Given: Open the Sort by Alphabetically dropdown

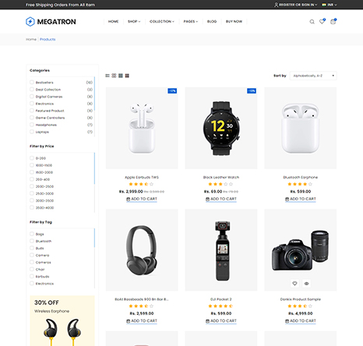Looking at the screenshot, I should tap(313, 76).
